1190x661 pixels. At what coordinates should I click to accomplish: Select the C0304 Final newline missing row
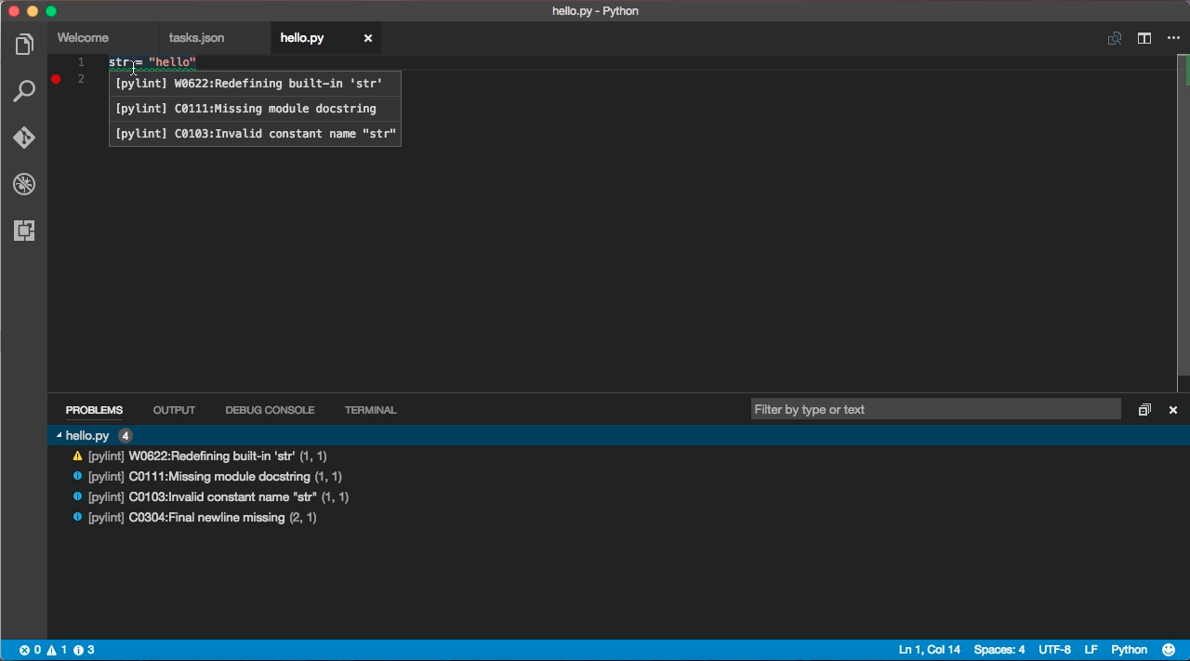tap(618, 517)
